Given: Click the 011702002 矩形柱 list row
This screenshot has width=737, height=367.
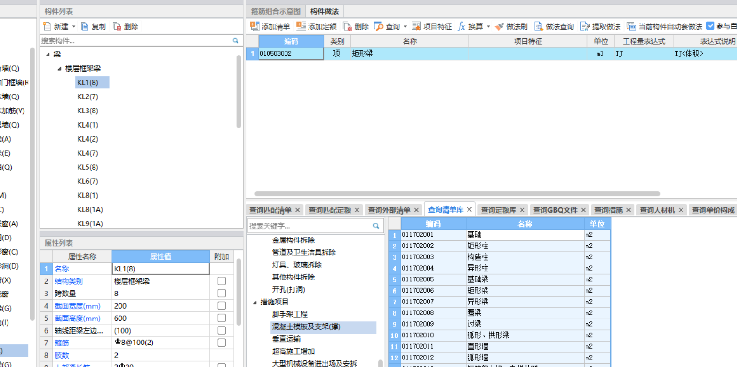Looking at the screenshot, I should pos(500,246).
